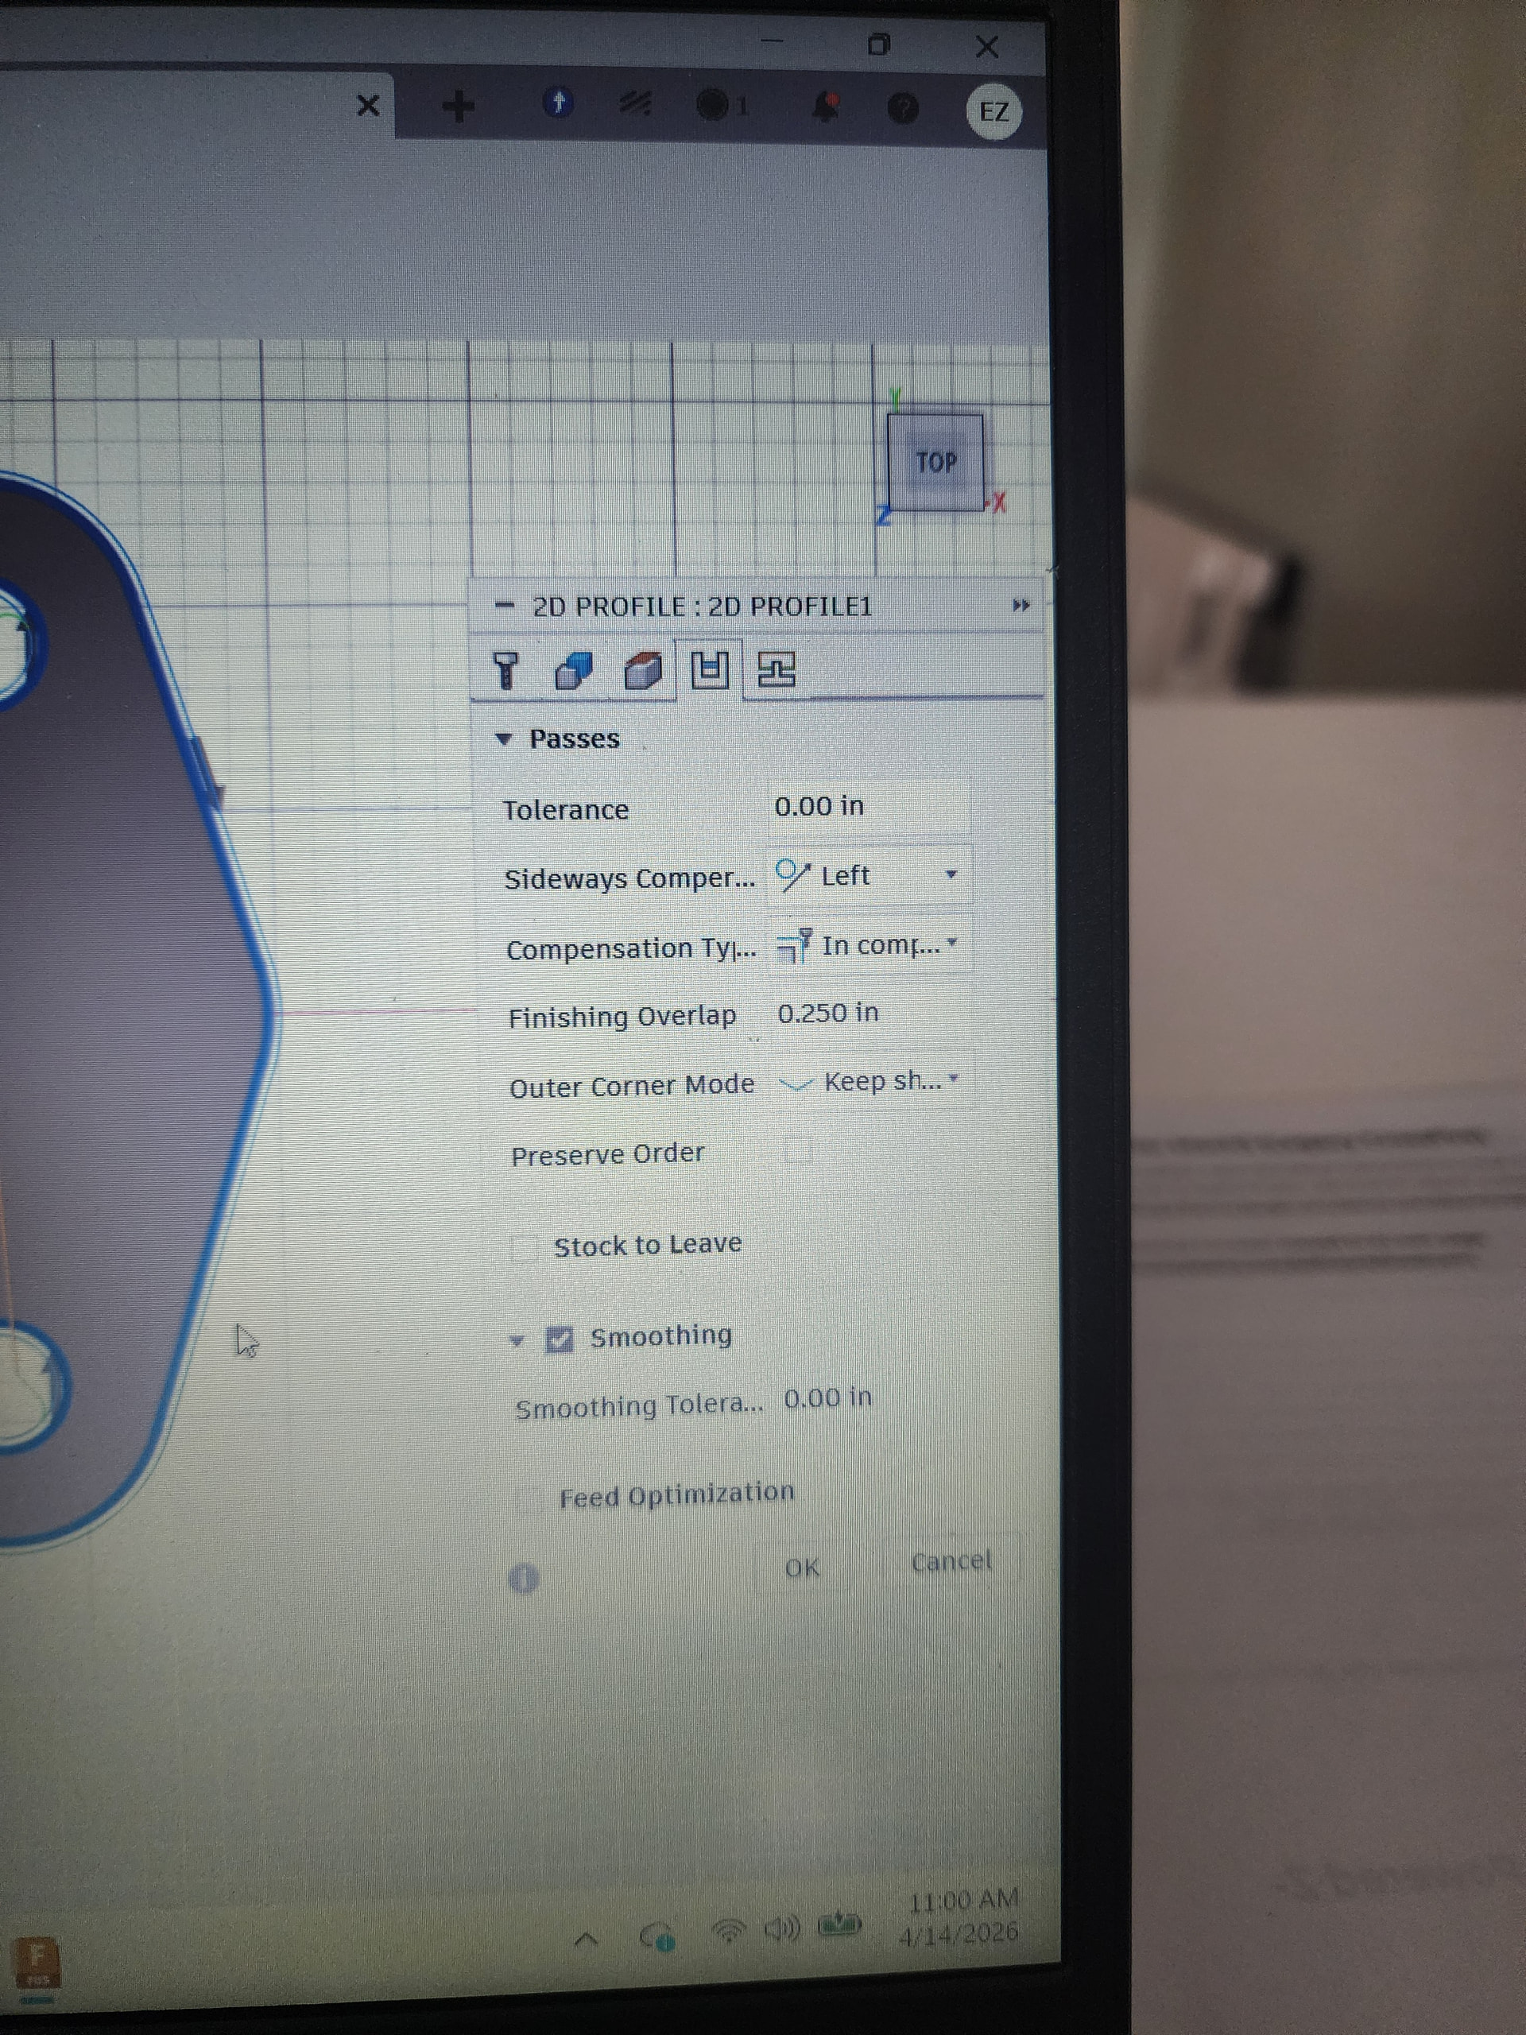
Task: Open the help question mark icon
Action: tap(903, 109)
